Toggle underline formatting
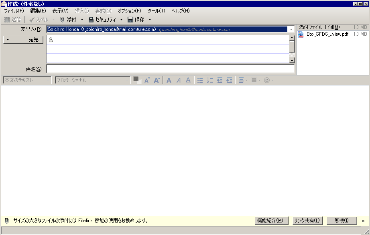370x235 pixels. [x=188, y=80]
